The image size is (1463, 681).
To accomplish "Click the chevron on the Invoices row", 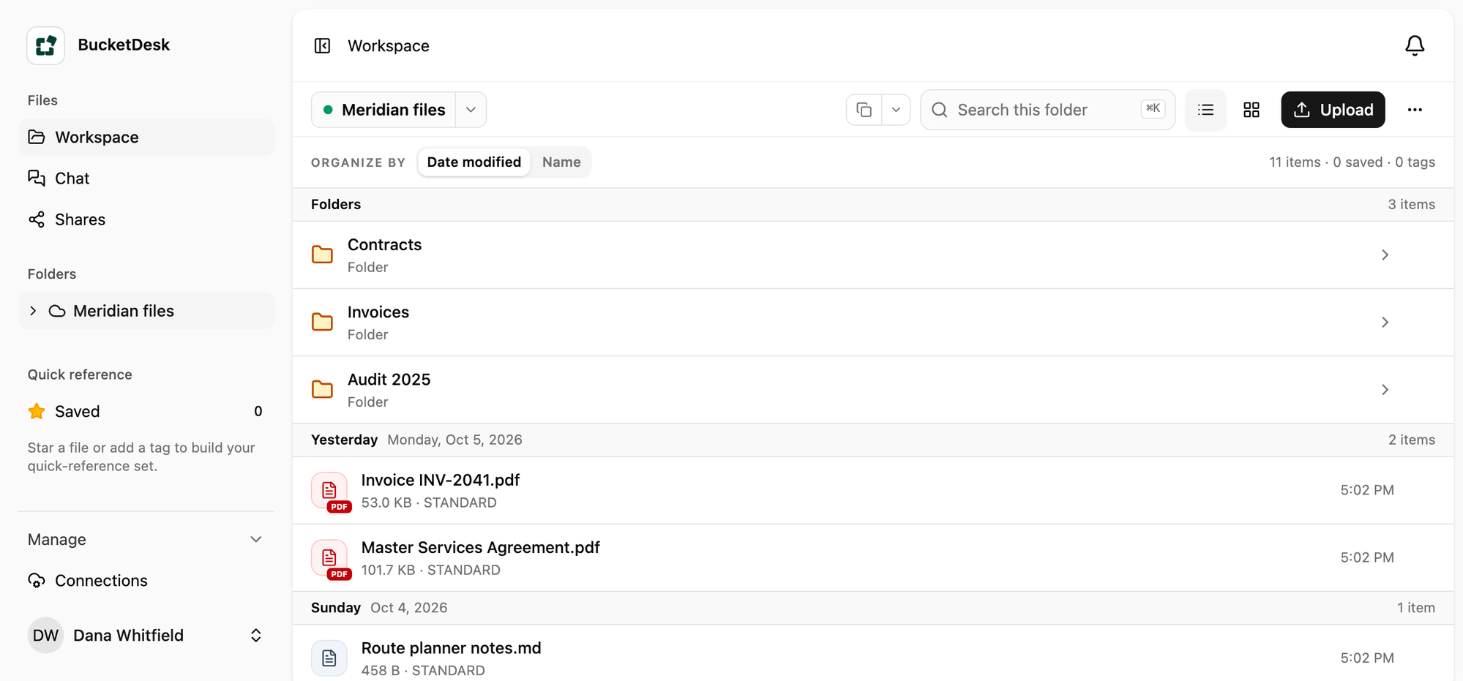I will coord(1385,323).
